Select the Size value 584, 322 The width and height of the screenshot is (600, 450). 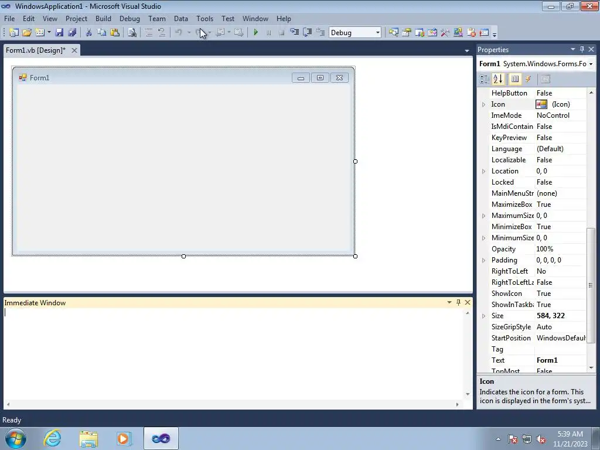coord(551,316)
